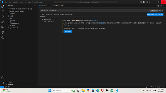Viewport: 166px width, 93px height.
Task: Show the errors and warnings count
Action: tap(8, 87)
